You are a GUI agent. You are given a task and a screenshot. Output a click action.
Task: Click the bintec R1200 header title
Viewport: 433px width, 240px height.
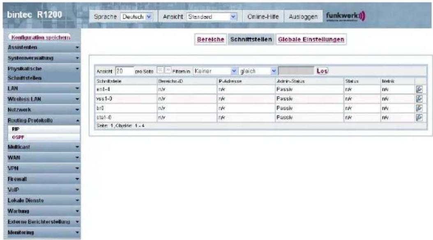click(x=35, y=15)
